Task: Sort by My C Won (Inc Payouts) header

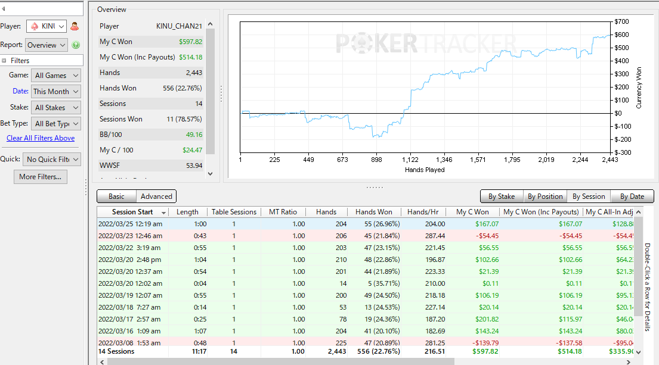Action: pos(541,212)
